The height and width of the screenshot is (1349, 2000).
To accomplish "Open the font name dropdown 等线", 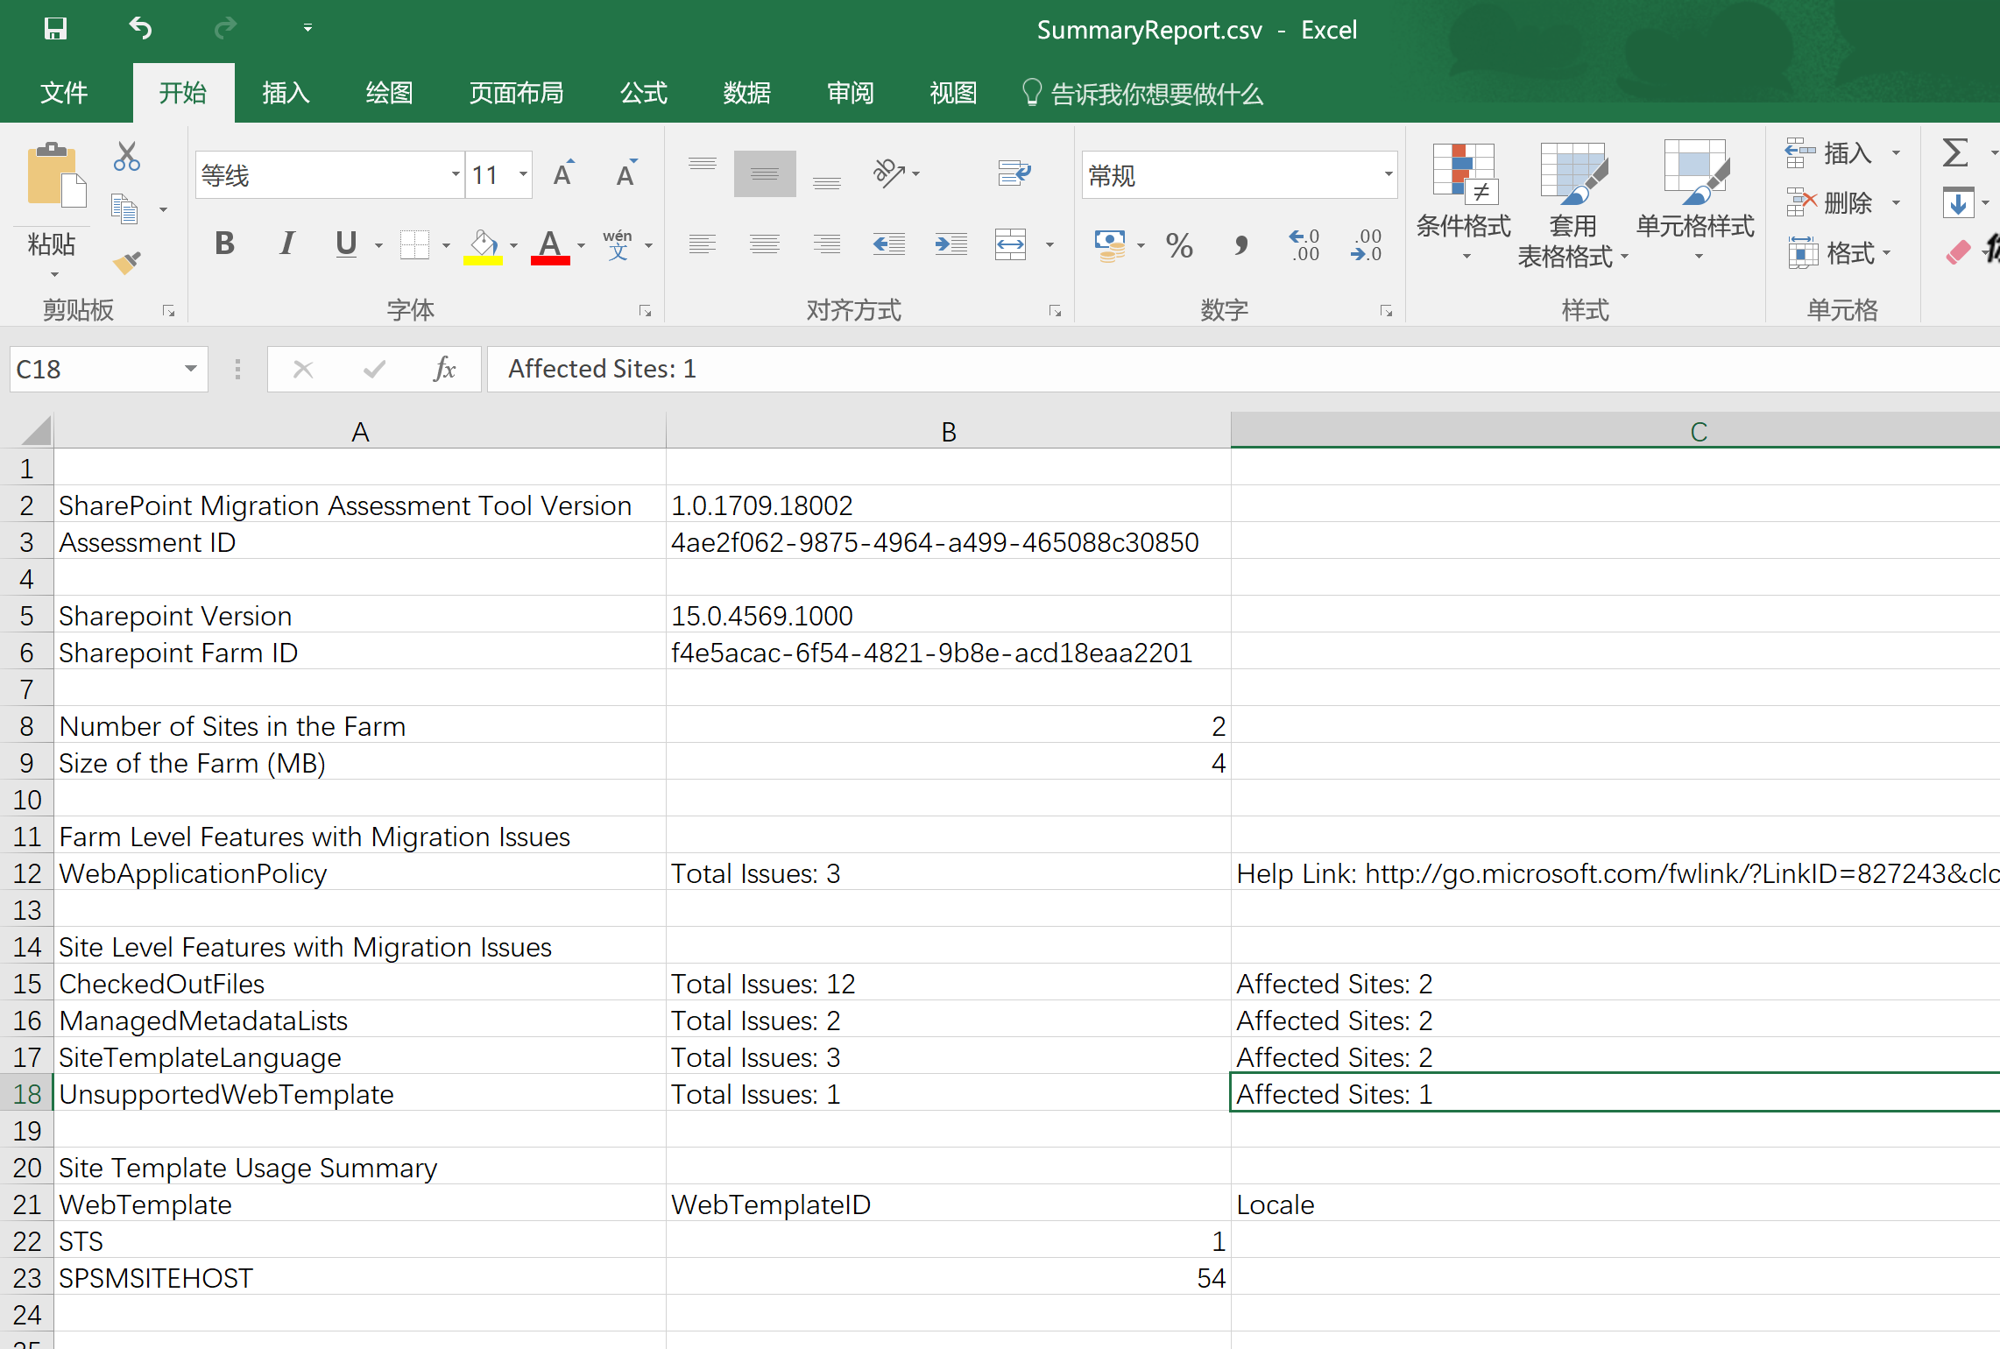I will [x=456, y=174].
